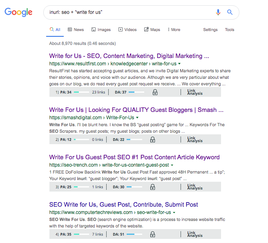Switch to the News tab
The image size is (268, 243).
(x=76, y=29)
